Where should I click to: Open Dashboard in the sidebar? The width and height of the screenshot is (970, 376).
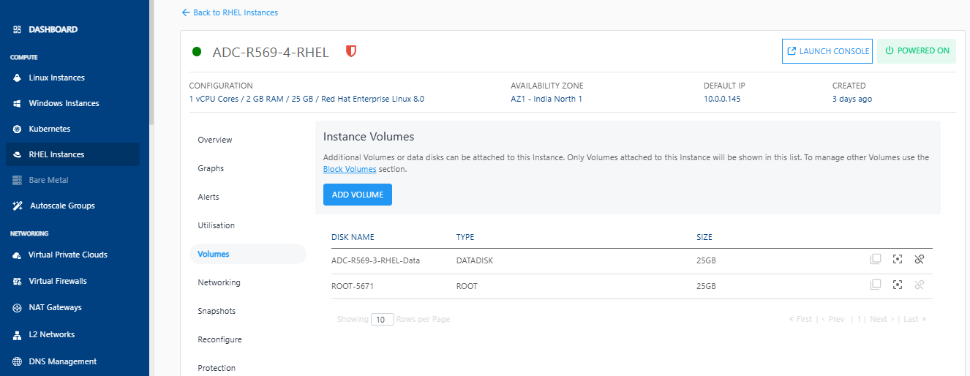click(x=53, y=30)
